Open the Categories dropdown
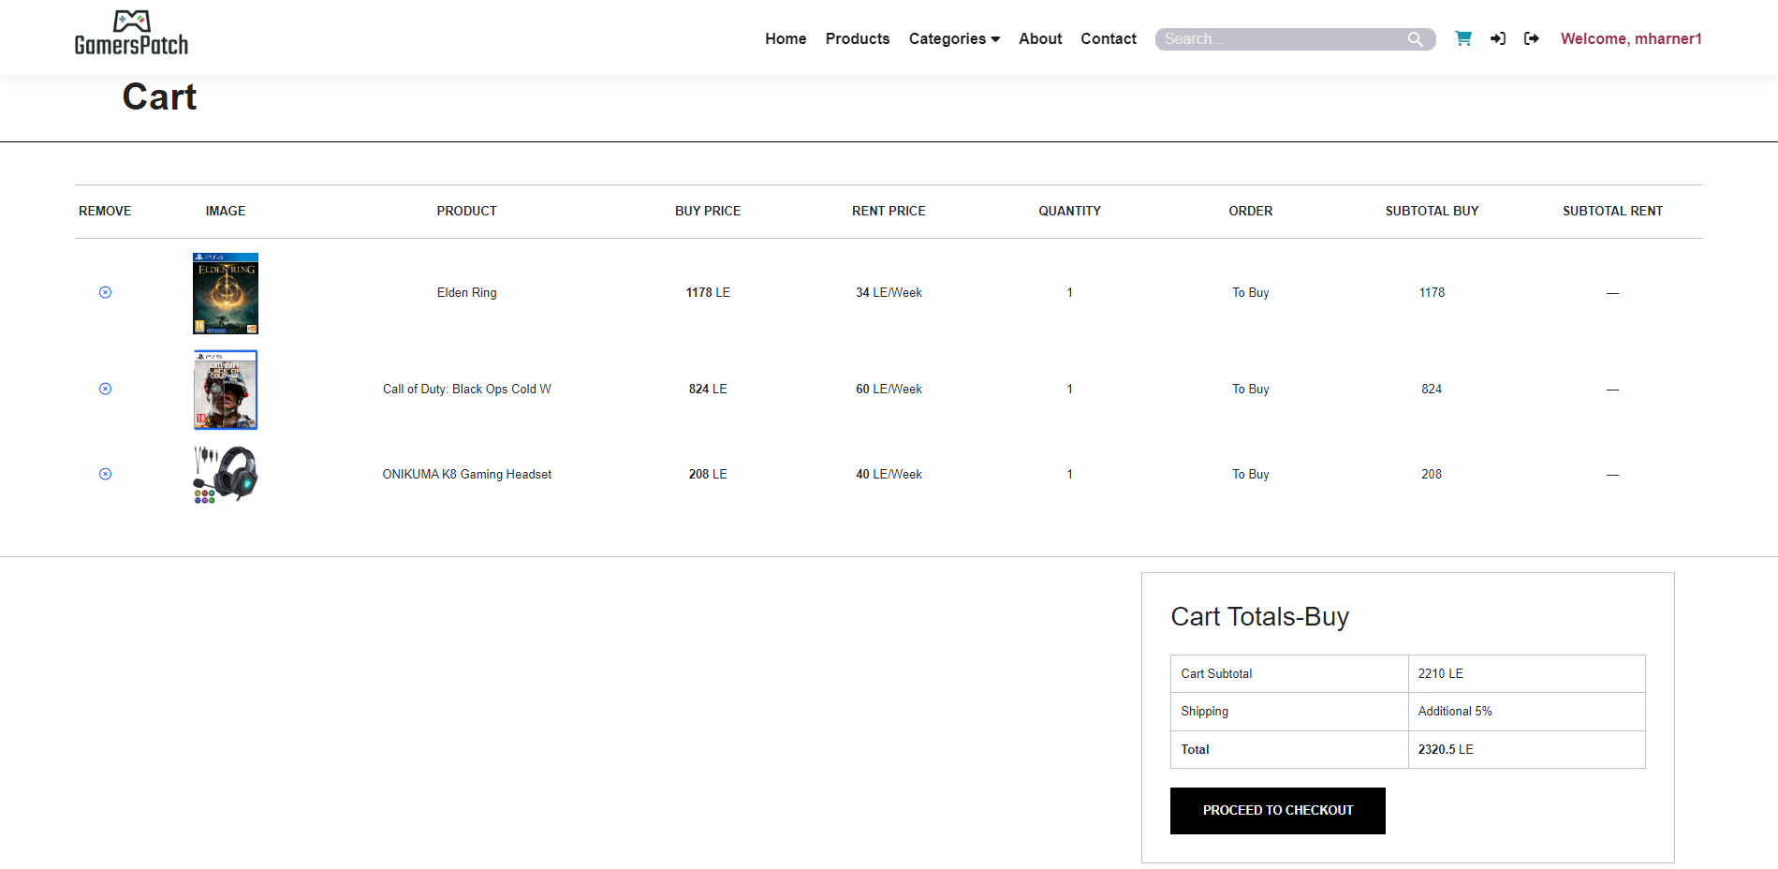Screen dimensions: 1778x869 coord(948,38)
